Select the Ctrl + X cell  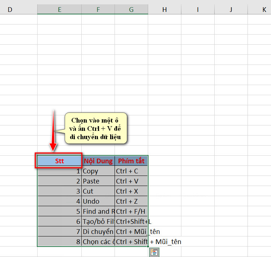[x=131, y=191]
